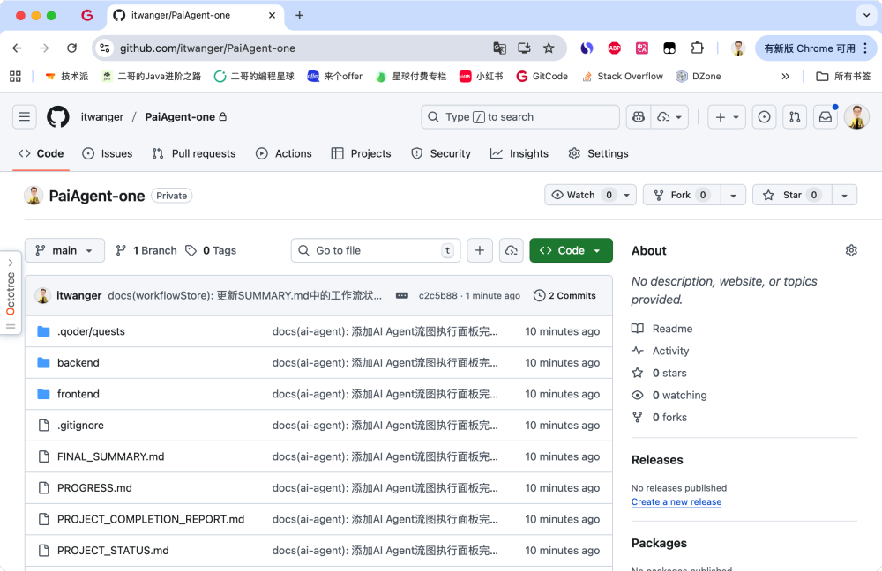Toggle the Octotree sidebar panel
The width and height of the screenshot is (882, 571).
(x=11, y=292)
